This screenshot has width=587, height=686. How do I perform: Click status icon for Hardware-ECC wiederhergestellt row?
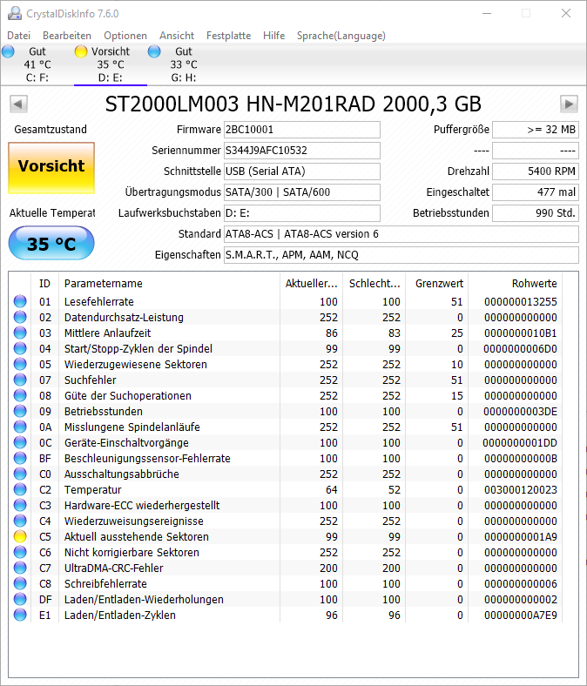(20, 505)
